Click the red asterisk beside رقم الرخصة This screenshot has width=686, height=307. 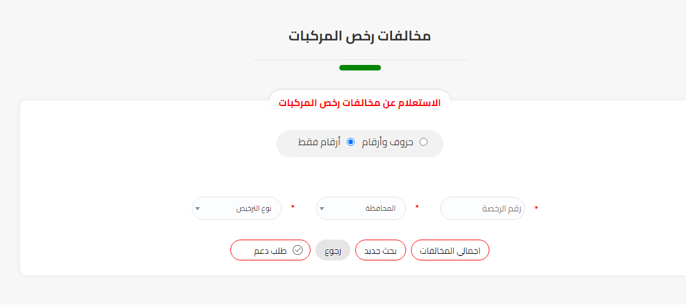[537, 208]
